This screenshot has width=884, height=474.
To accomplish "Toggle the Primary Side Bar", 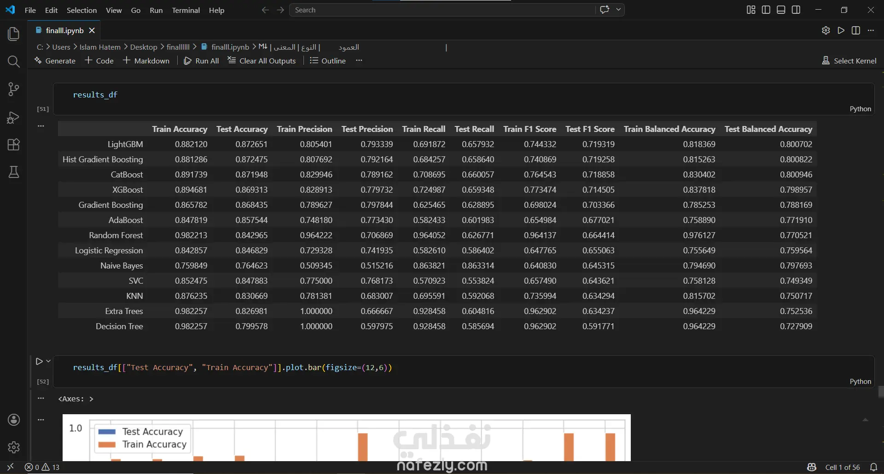I will point(766,10).
